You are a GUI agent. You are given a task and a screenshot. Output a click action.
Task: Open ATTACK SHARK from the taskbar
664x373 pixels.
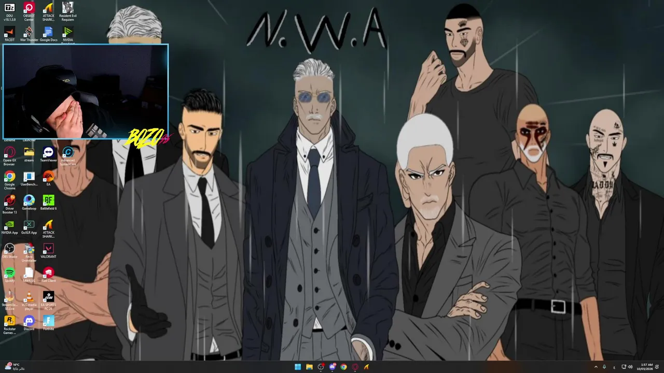366,367
